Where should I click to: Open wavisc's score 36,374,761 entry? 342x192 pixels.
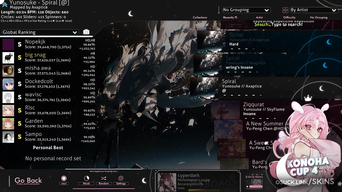pyautogui.click(x=49, y=97)
